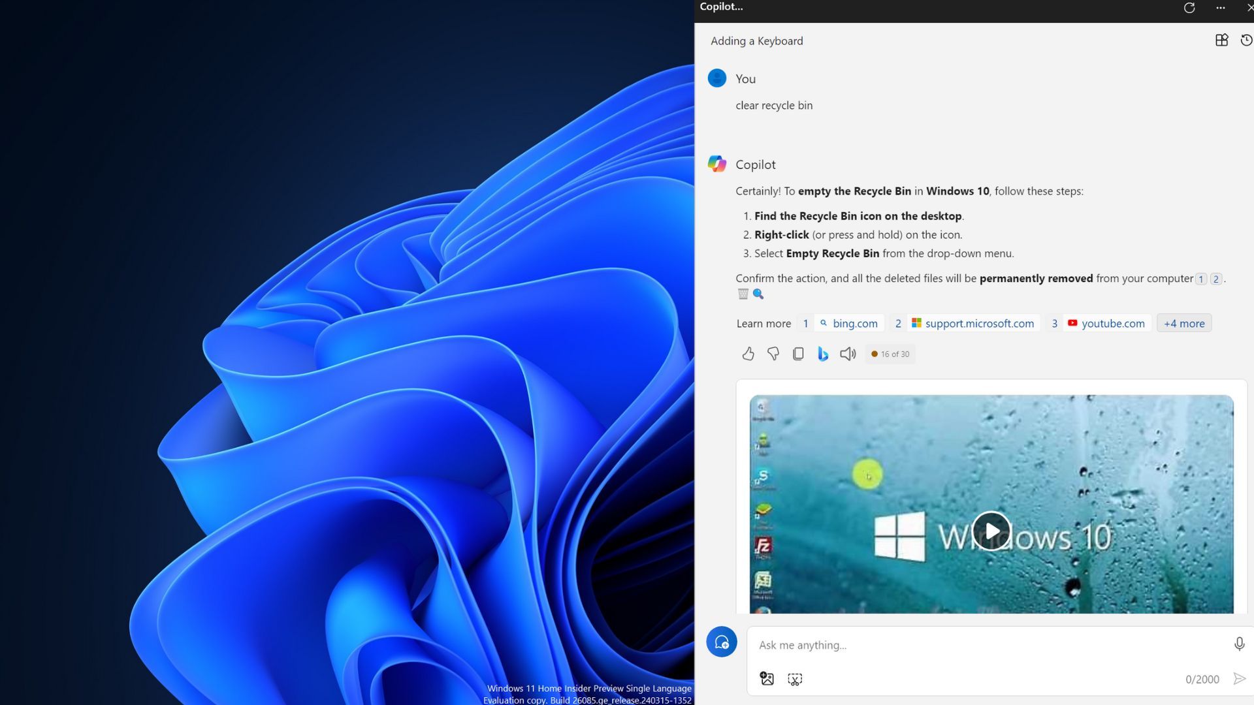Click the new topic button
The height and width of the screenshot is (705, 1254).
click(x=722, y=642)
